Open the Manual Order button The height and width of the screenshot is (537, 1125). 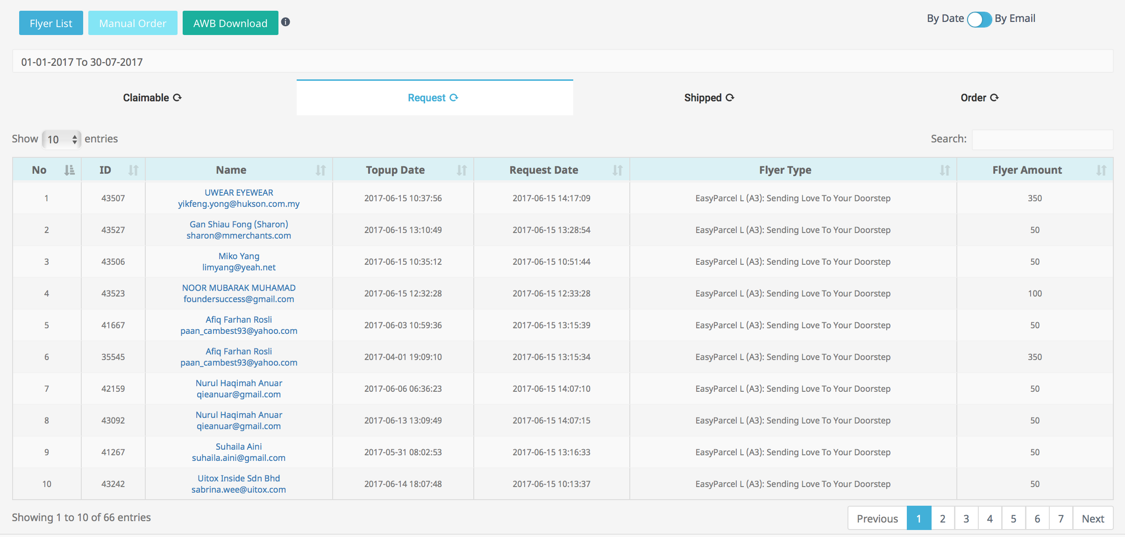click(133, 23)
